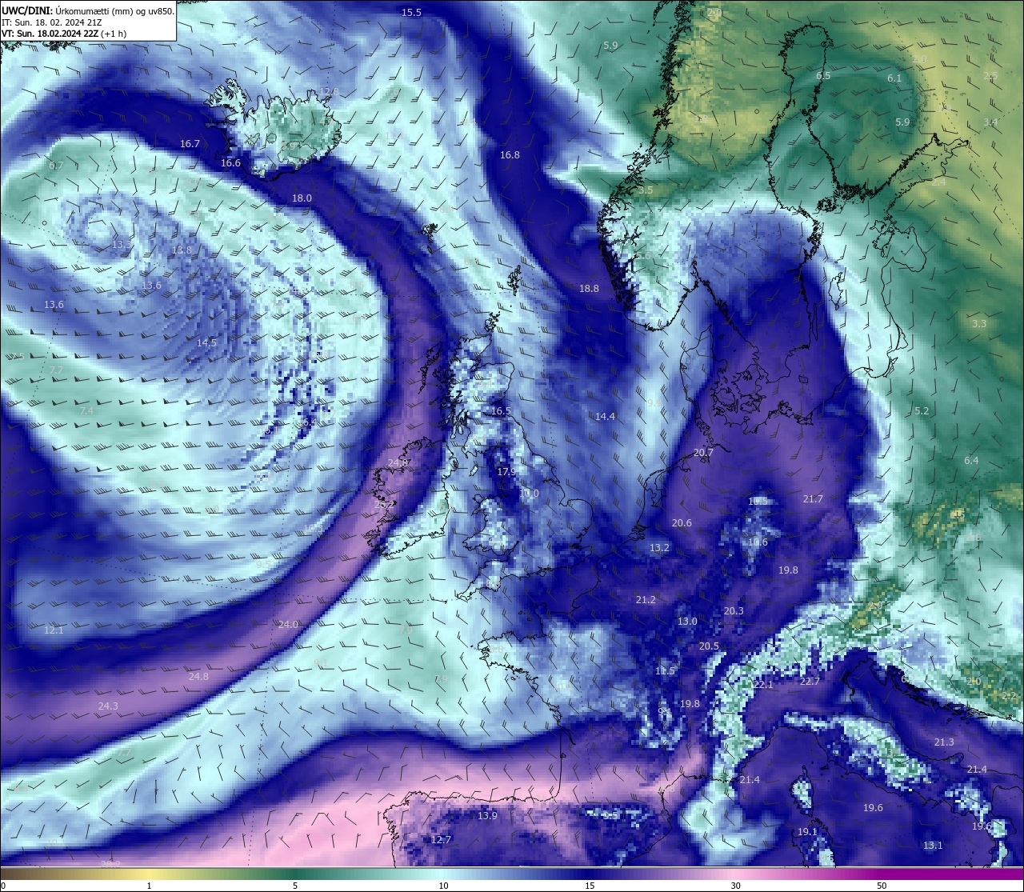Click the 16.5 value over Scotland

501,410
